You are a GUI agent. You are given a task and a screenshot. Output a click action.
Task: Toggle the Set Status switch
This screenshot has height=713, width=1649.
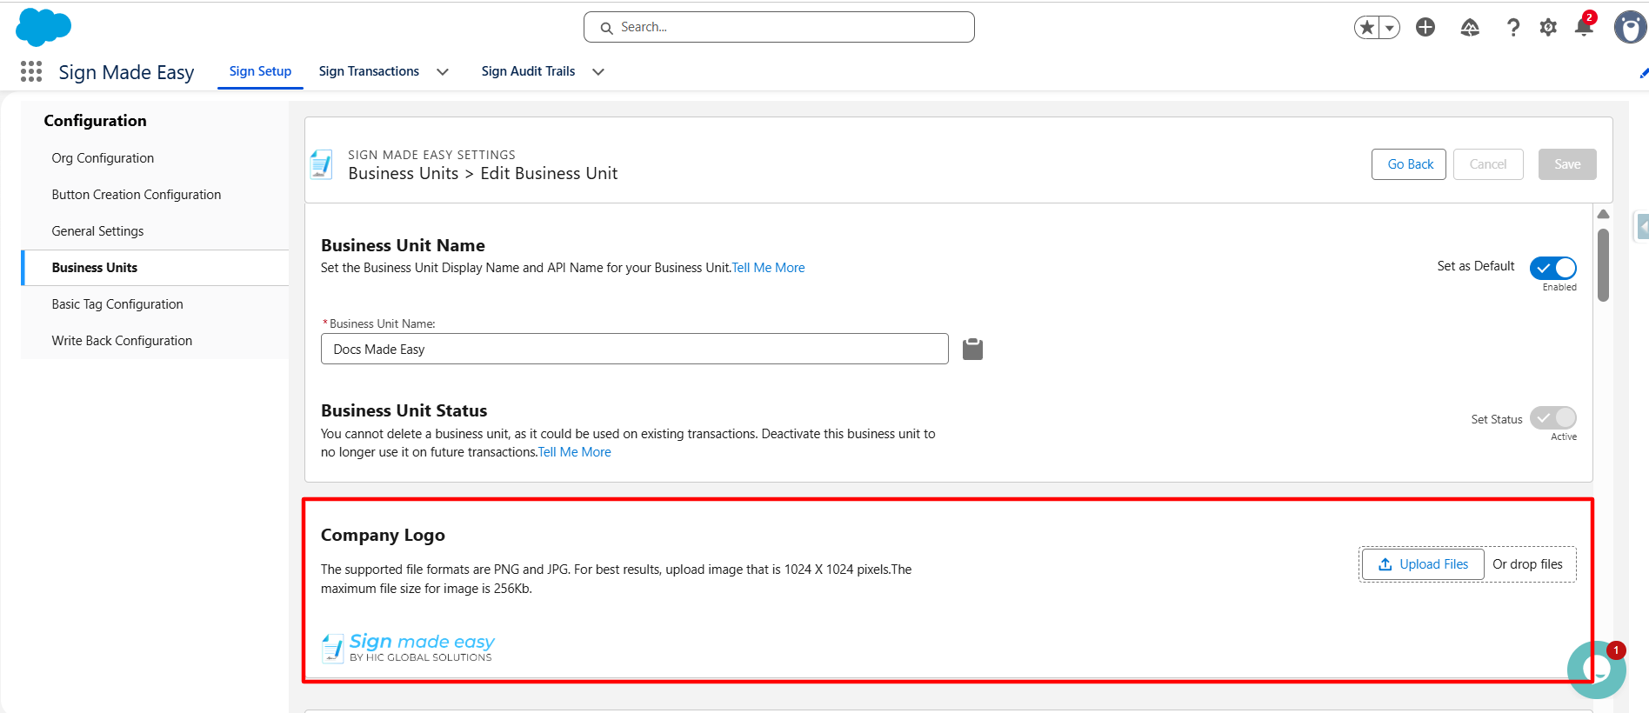pyautogui.click(x=1553, y=417)
